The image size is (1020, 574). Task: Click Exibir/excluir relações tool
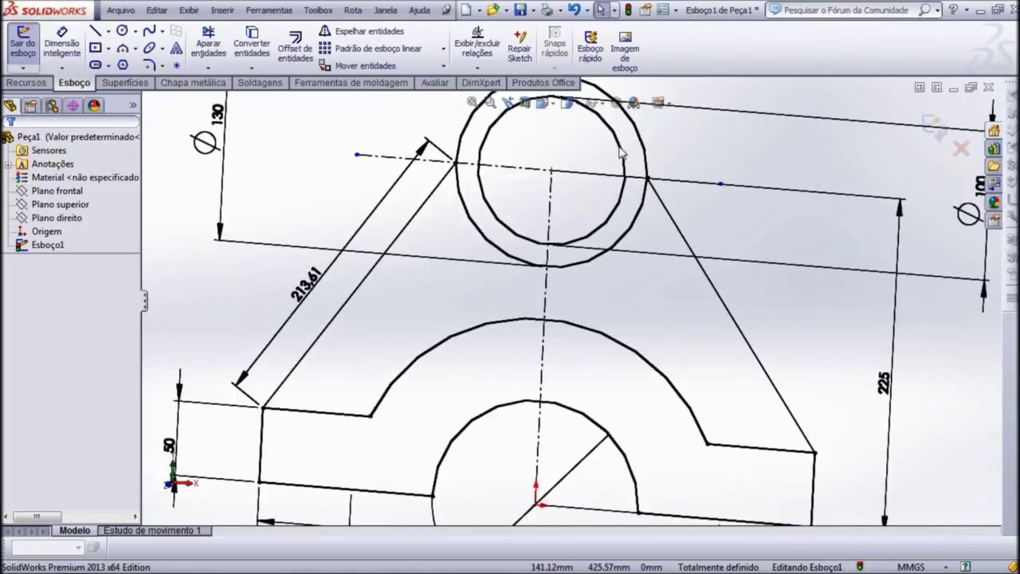point(477,41)
